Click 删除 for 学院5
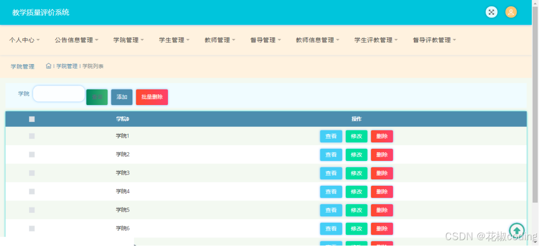 click(382, 211)
